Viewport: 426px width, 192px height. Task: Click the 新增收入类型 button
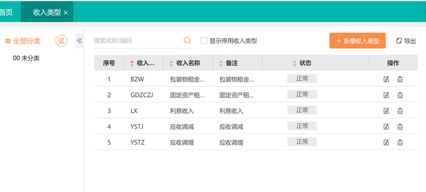[357, 41]
